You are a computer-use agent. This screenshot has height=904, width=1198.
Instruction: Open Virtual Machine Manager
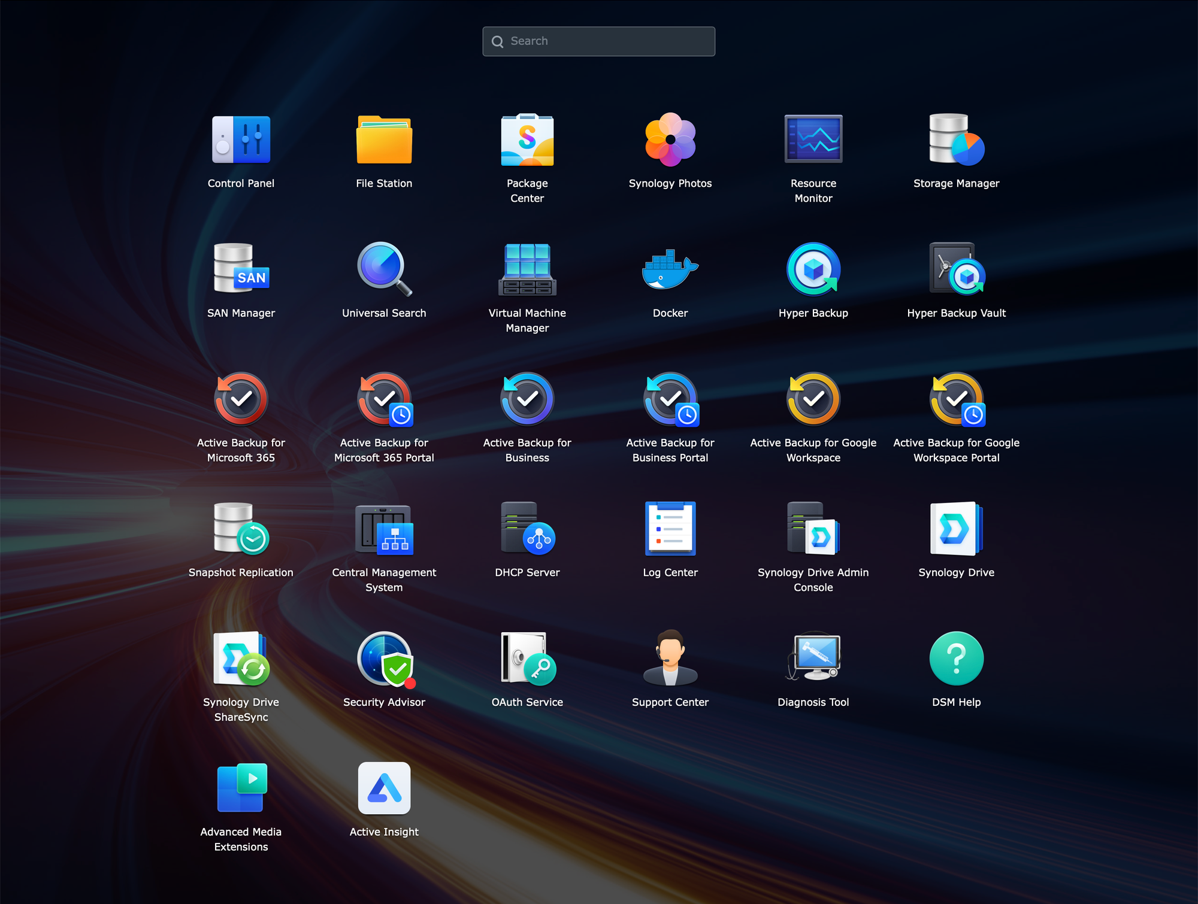coord(527,269)
